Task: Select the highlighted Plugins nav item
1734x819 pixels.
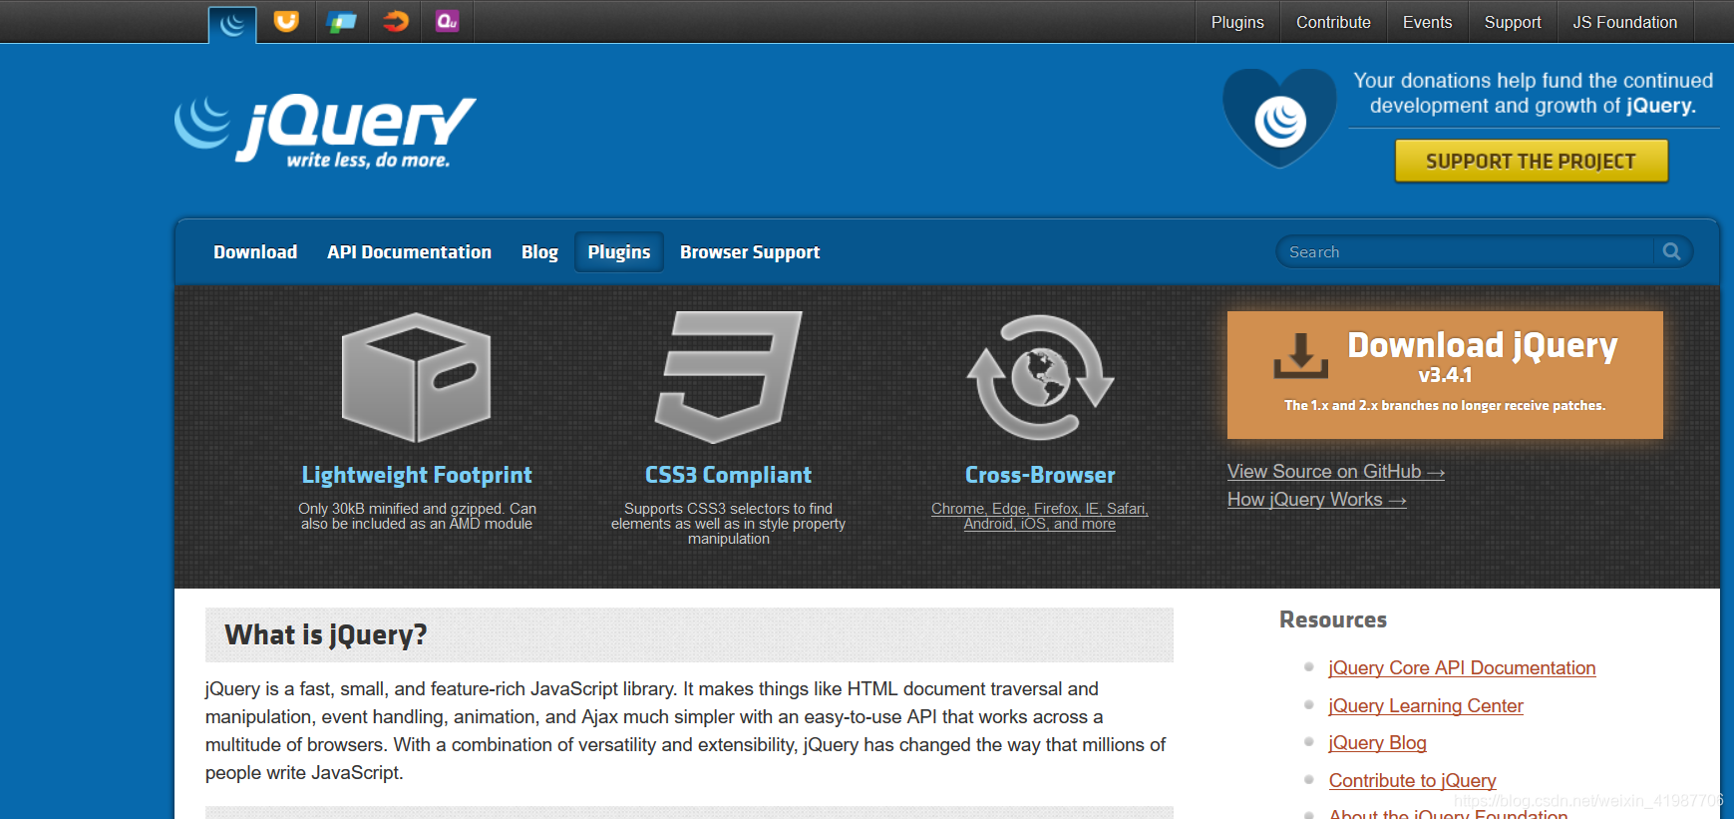Action: pyautogui.click(x=619, y=252)
